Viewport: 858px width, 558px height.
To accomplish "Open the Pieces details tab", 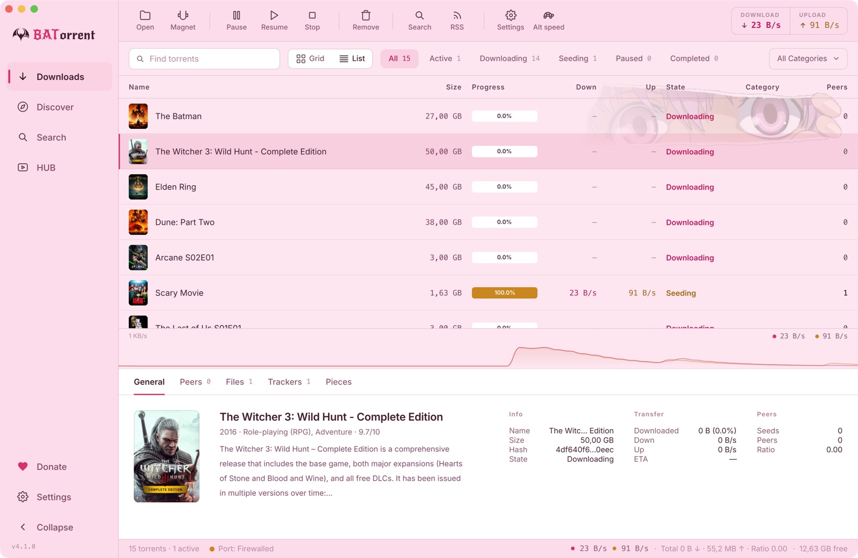I will (338, 382).
